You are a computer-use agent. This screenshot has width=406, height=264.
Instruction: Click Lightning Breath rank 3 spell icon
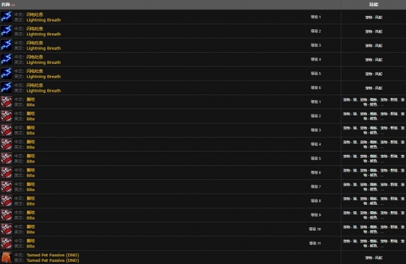pyautogui.click(x=6, y=45)
